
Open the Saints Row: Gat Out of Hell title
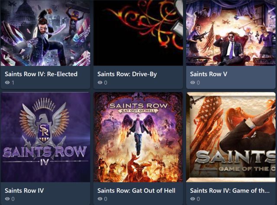point(136,191)
